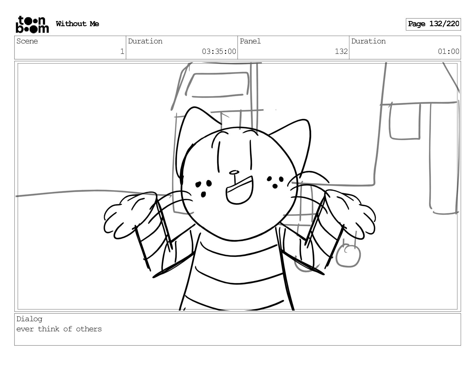Click the Toon Boom logo
This screenshot has width=476, height=367.
click(x=32, y=24)
